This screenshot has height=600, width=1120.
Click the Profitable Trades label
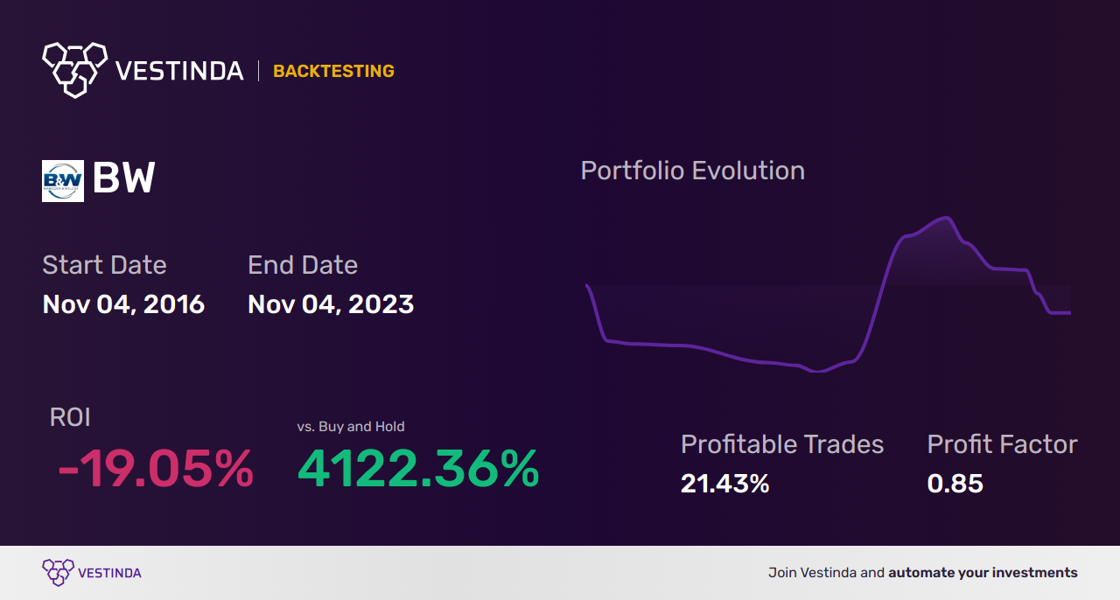[x=782, y=444]
